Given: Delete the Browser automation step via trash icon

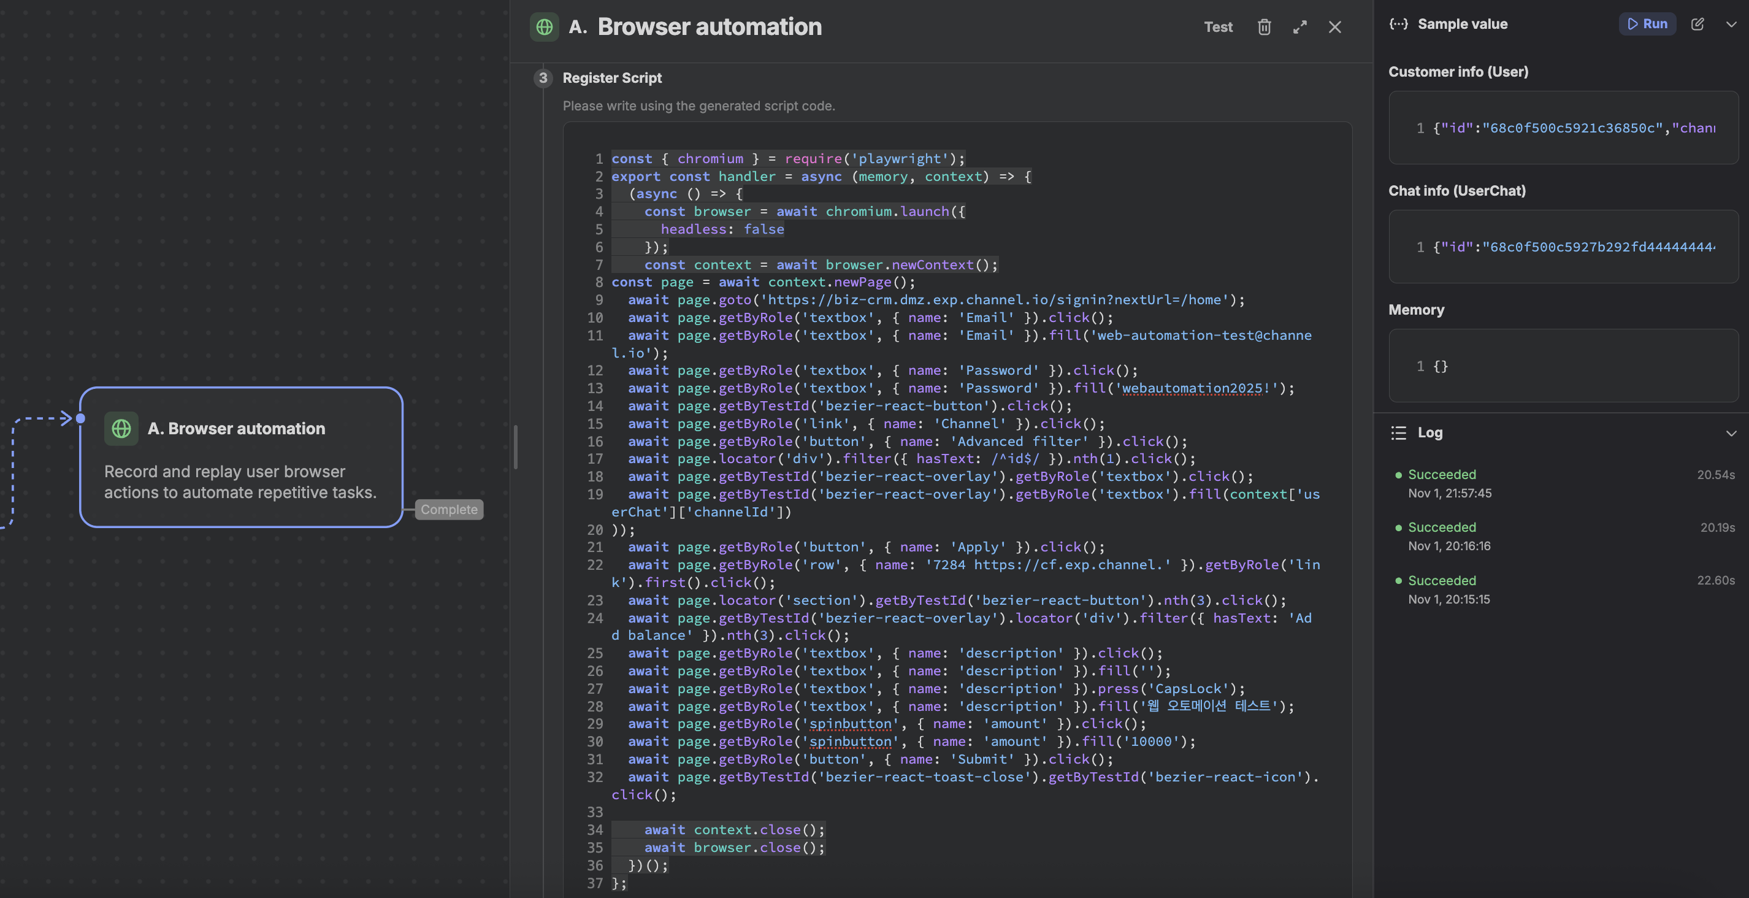Looking at the screenshot, I should [1263, 27].
